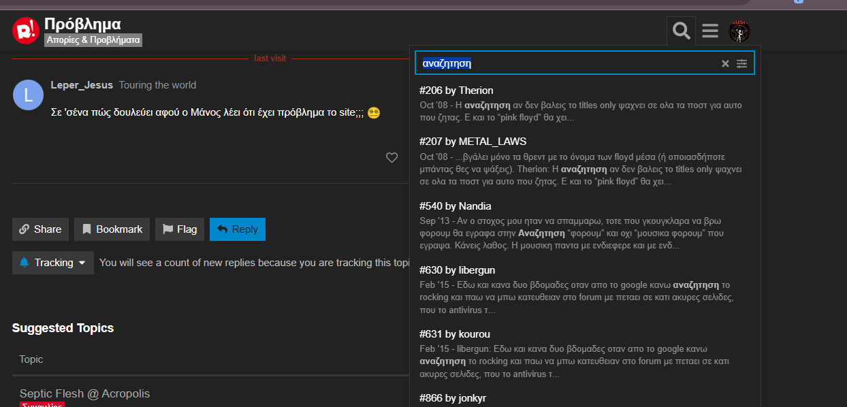Click the forum logo home icon
The height and width of the screenshot is (407, 847).
[x=26, y=31]
